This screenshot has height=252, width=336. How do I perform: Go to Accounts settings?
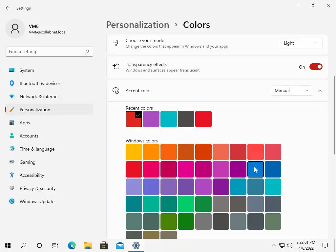pyautogui.click(x=49, y=136)
